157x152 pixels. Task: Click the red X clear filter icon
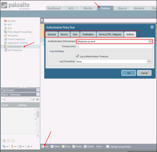click(37, 99)
